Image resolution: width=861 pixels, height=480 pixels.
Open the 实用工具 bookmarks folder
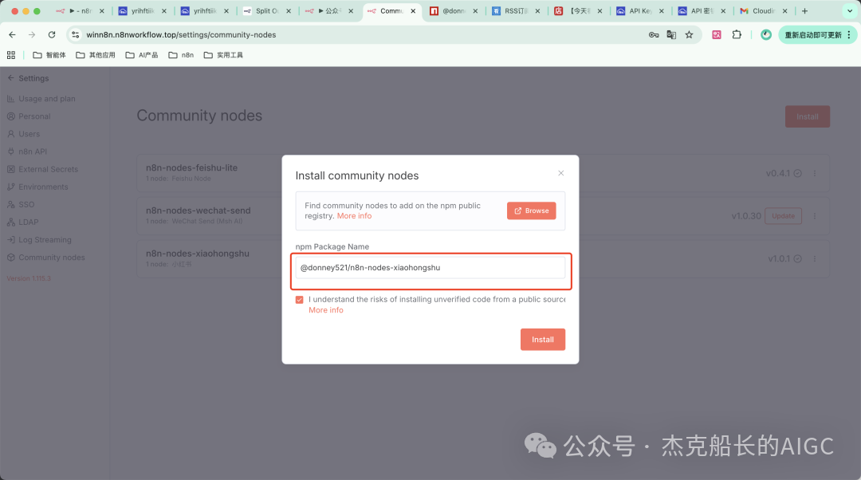223,55
